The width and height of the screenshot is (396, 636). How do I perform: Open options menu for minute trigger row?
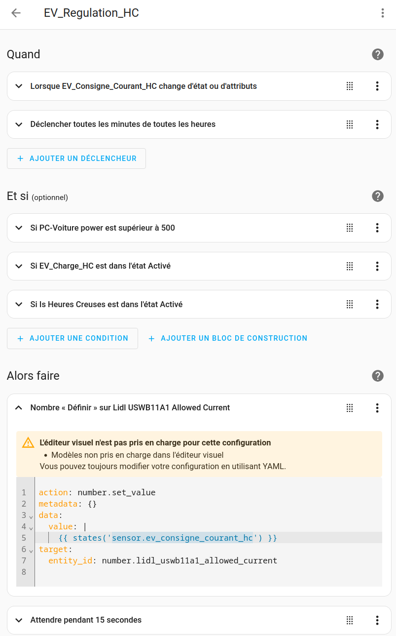377,124
